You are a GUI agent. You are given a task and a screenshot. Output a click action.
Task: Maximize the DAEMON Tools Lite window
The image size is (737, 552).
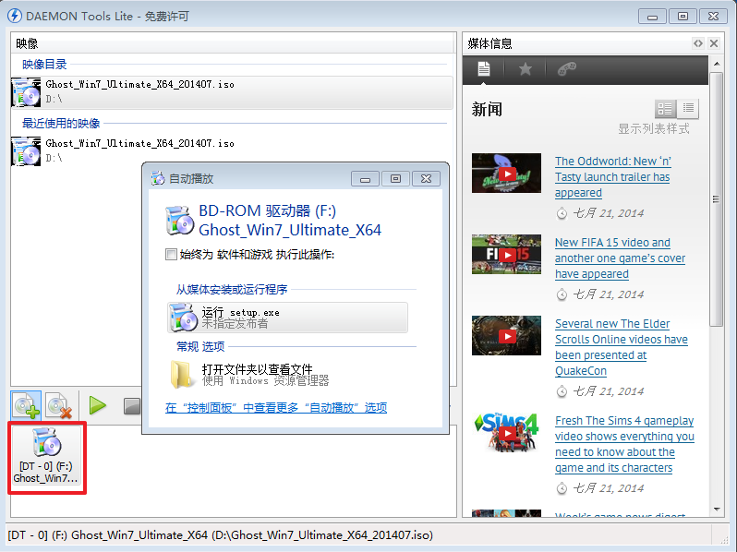pyautogui.click(x=683, y=17)
